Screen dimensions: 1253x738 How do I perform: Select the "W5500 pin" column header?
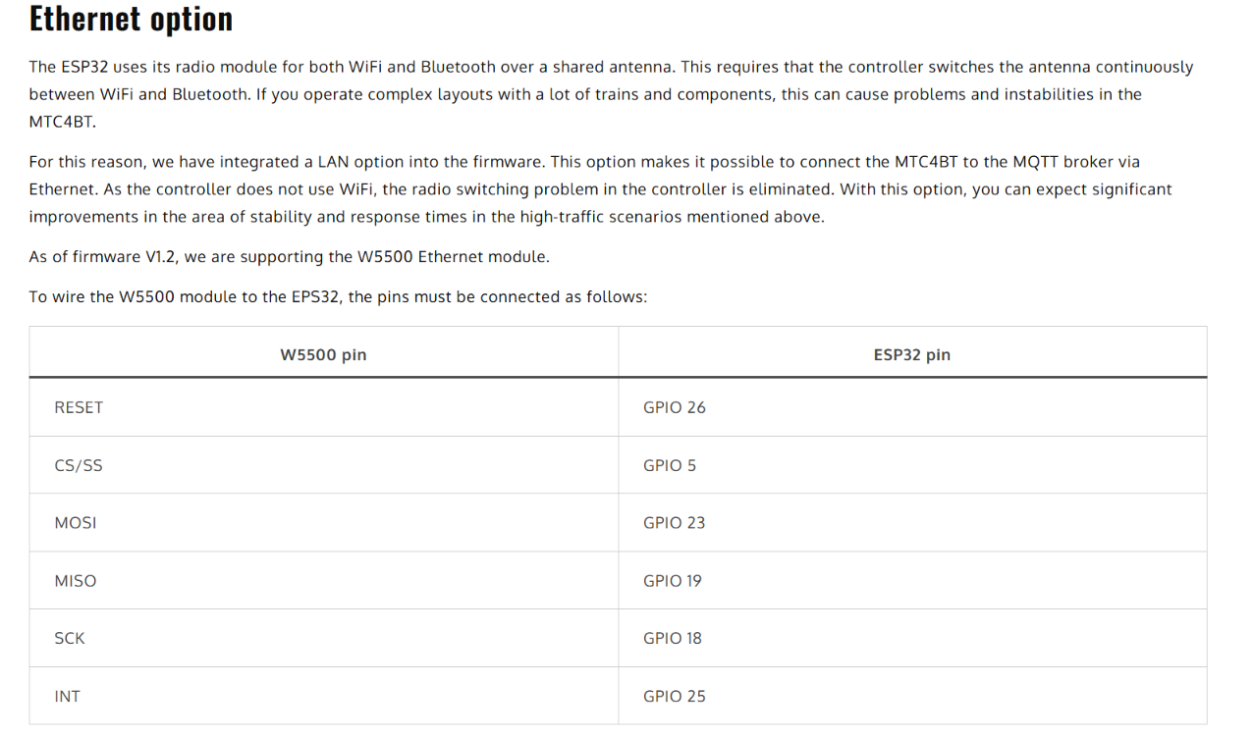(x=323, y=355)
